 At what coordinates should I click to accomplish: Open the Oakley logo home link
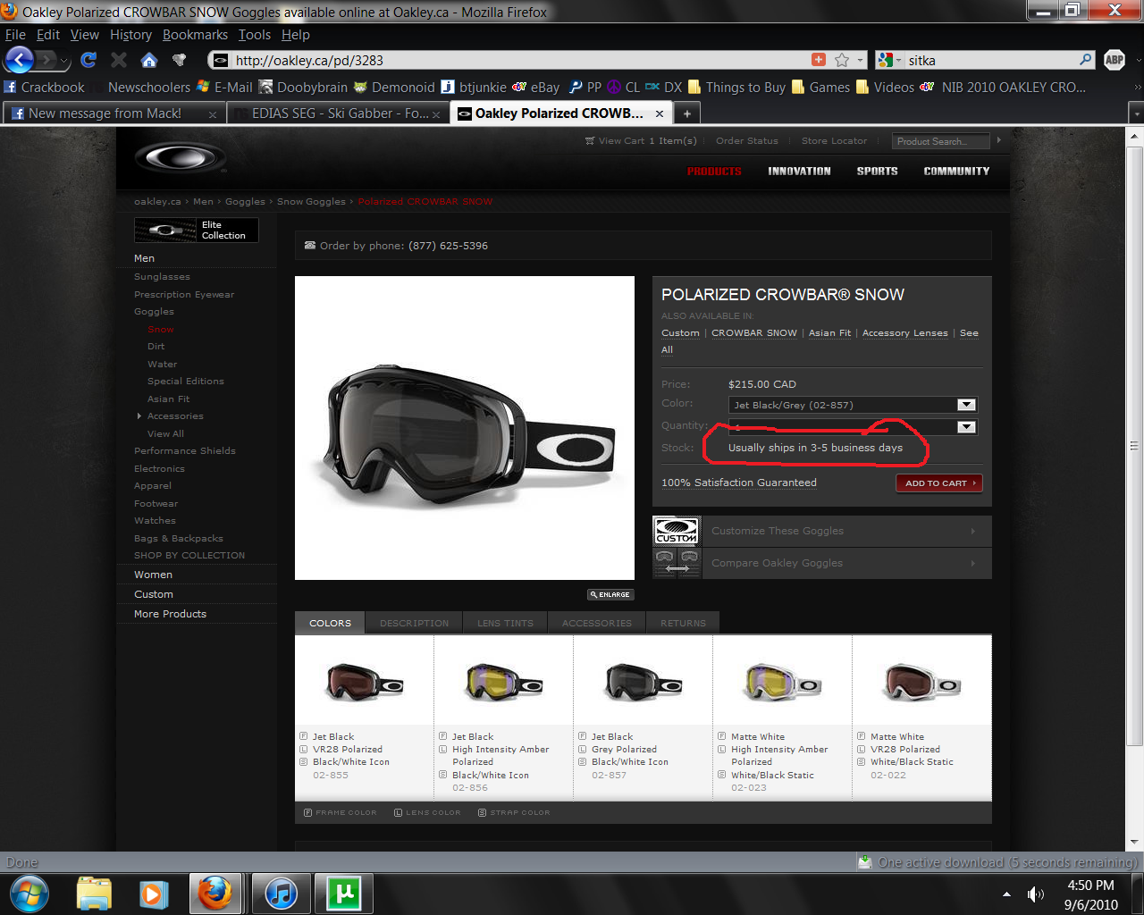(180, 158)
